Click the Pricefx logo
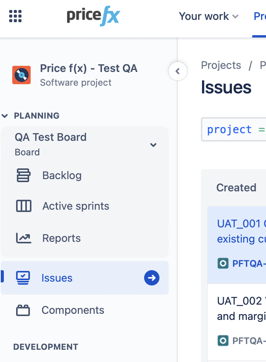This screenshot has height=362, width=266. coord(93,16)
